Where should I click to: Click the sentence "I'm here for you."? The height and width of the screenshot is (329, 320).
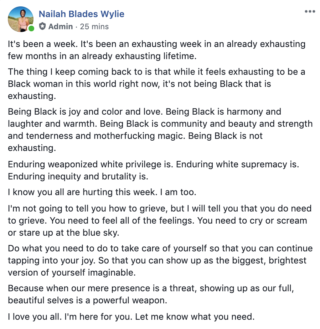[98, 317]
